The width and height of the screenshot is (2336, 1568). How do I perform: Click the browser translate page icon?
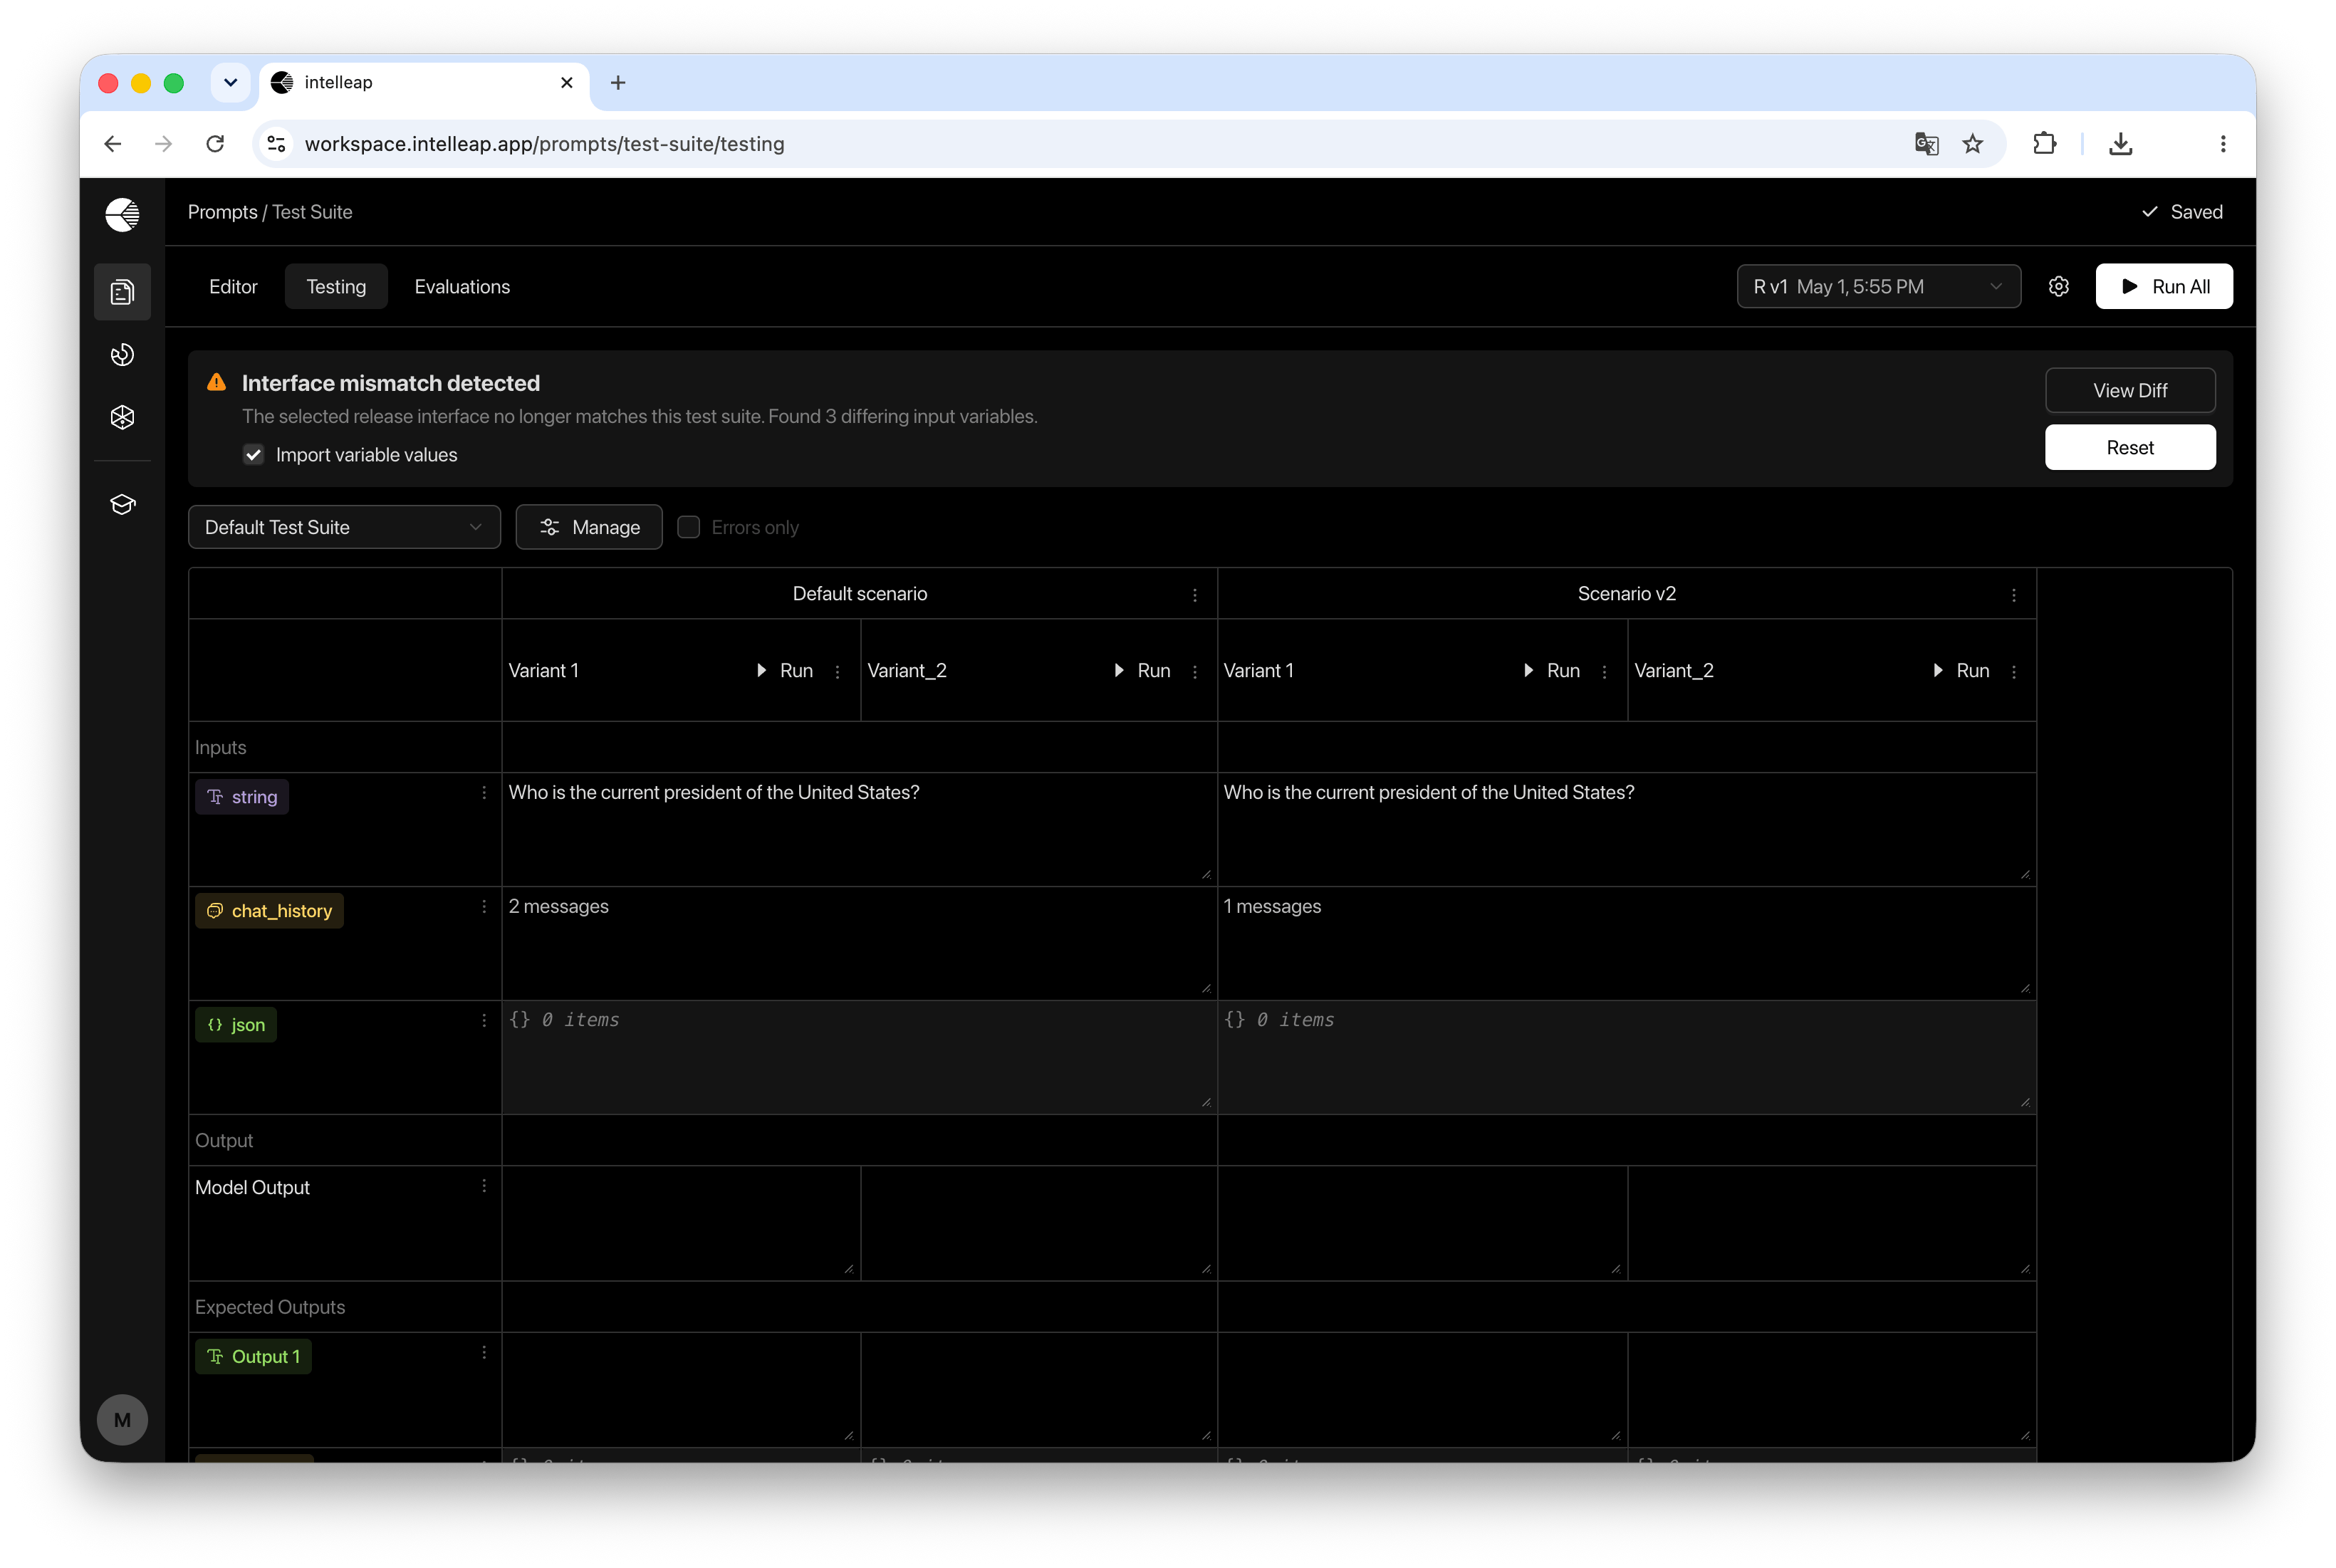(1926, 144)
